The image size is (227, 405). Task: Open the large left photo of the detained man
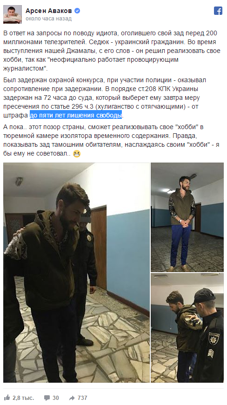(77, 273)
